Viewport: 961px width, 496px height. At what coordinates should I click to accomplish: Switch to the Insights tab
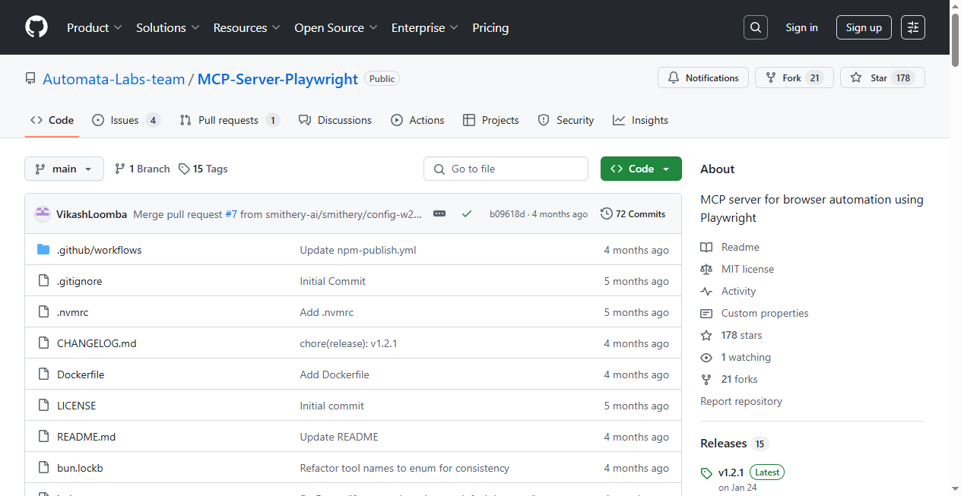640,120
